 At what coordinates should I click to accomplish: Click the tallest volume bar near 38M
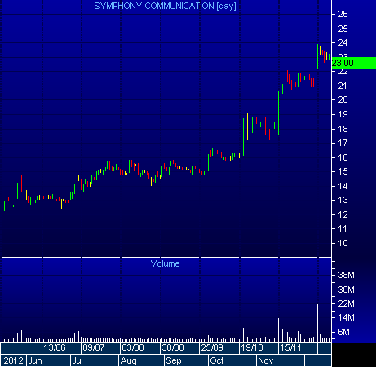281,305
